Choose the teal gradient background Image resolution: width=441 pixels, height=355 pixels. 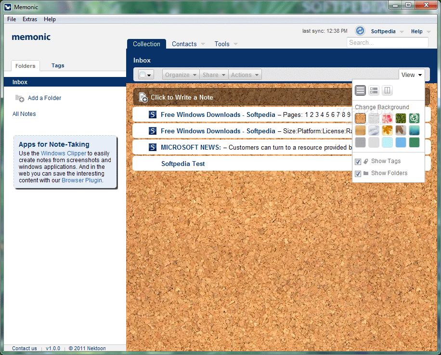pos(415,130)
